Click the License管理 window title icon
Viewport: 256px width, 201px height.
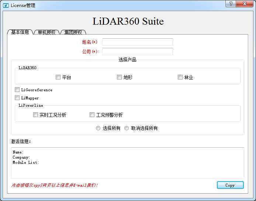(x=6, y=6)
